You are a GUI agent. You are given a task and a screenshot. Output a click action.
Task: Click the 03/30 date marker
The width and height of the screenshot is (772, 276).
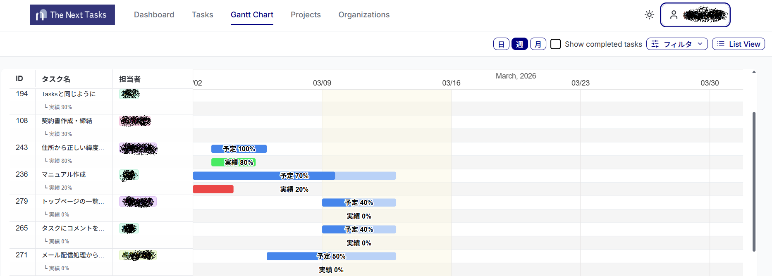(710, 83)
